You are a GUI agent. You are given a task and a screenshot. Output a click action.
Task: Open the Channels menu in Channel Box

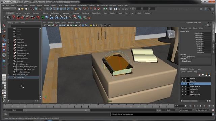[184, 28]
